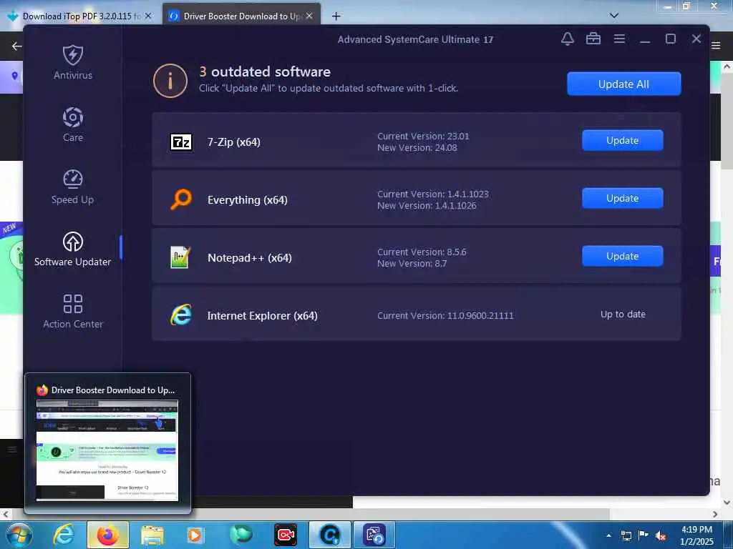Switch to Download iTop PDF browser tab
The height and width of the screenshot is (549, 733).
pyautogui.click(x=80, y=16)
